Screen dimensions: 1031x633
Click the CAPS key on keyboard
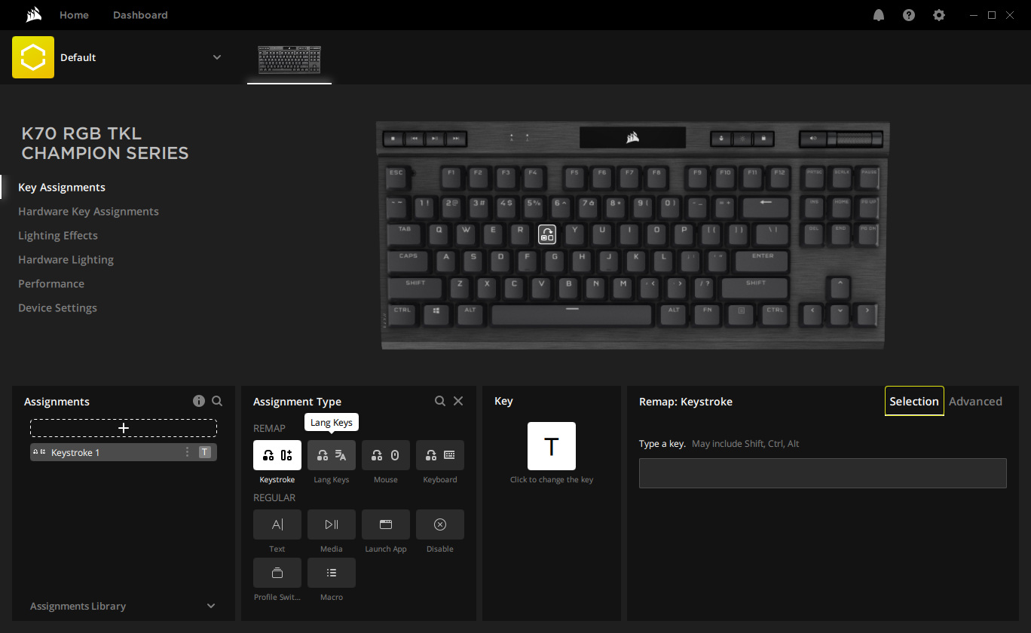[408, 261]
